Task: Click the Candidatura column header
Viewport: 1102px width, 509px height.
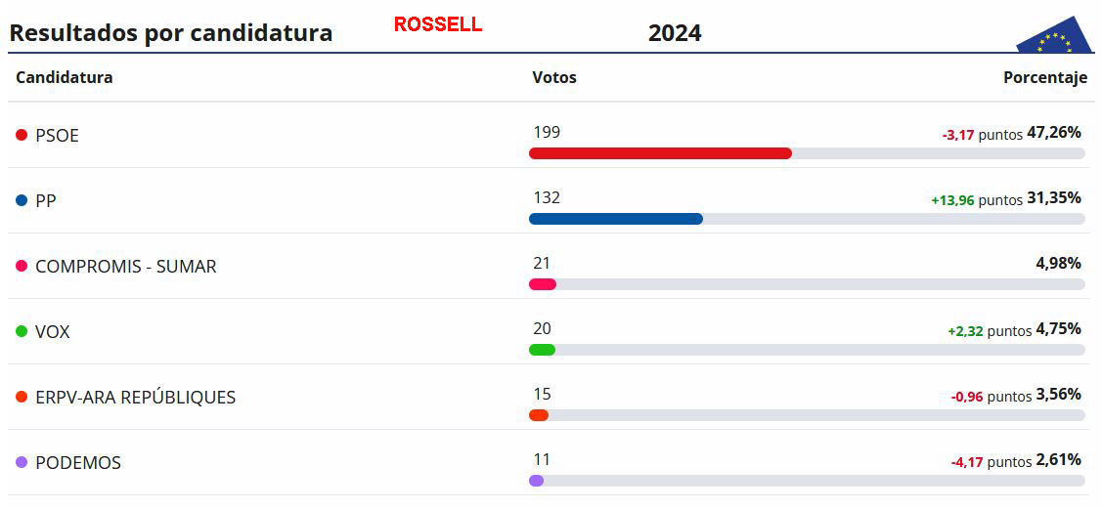Action: [64, 78]
